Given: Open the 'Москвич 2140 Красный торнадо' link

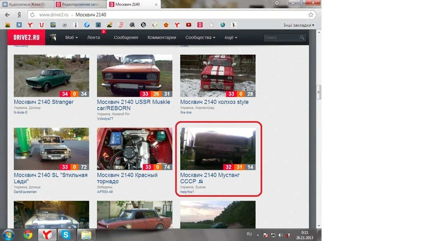Looking at the screenshot, I should tap(127, 178).
